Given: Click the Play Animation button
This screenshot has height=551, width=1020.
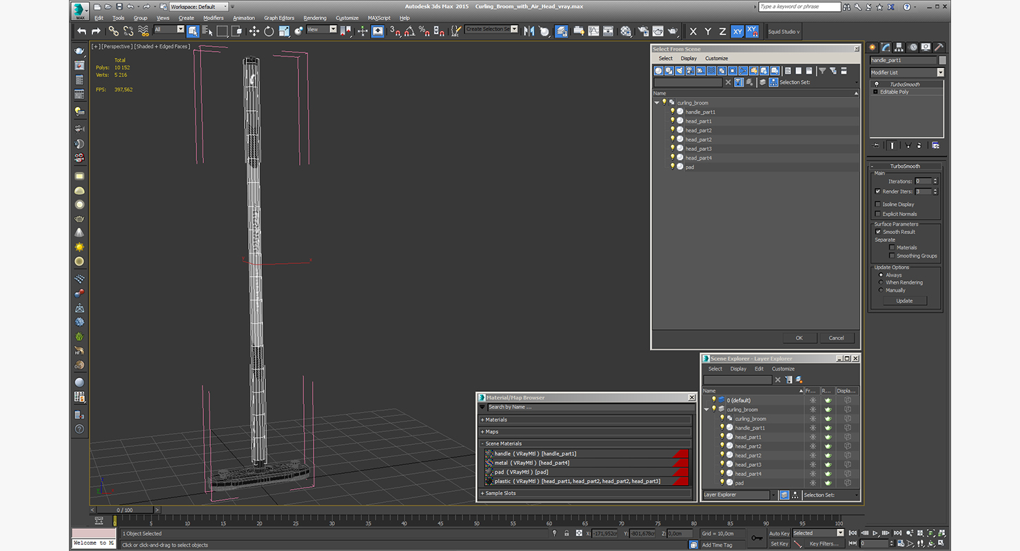Looking at the screenshot, I should (875, 533).
